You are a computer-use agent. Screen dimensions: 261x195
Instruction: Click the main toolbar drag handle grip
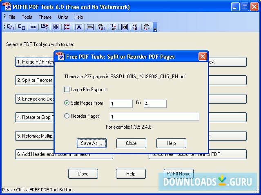tap(4, 27)
